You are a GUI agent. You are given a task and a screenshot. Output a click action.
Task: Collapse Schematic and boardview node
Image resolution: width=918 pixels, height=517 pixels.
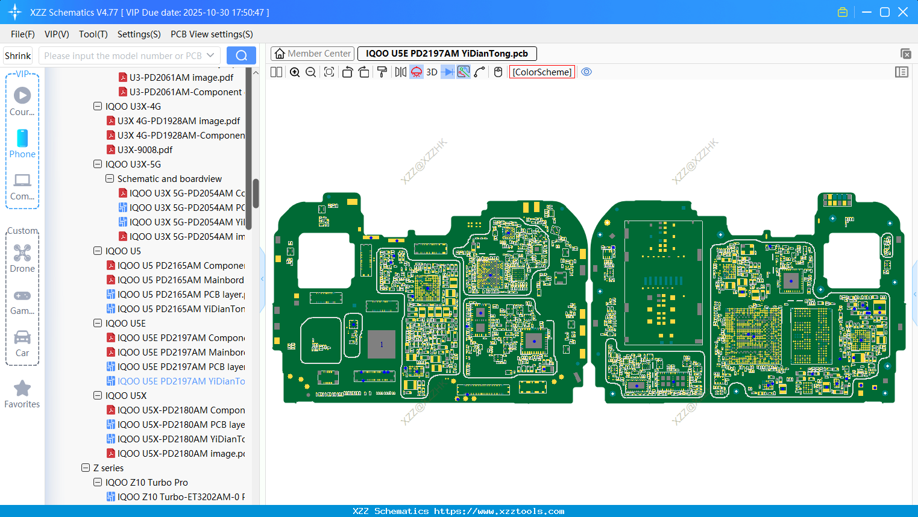(110, 178)
